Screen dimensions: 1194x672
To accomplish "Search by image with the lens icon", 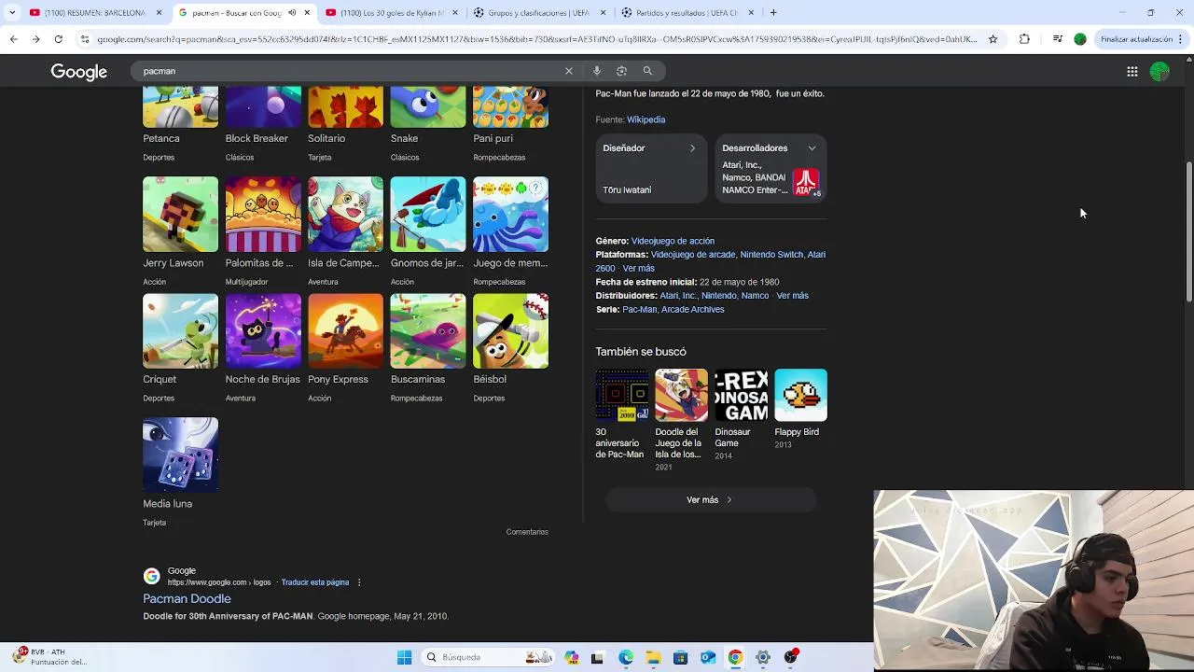I will (621, 71).
